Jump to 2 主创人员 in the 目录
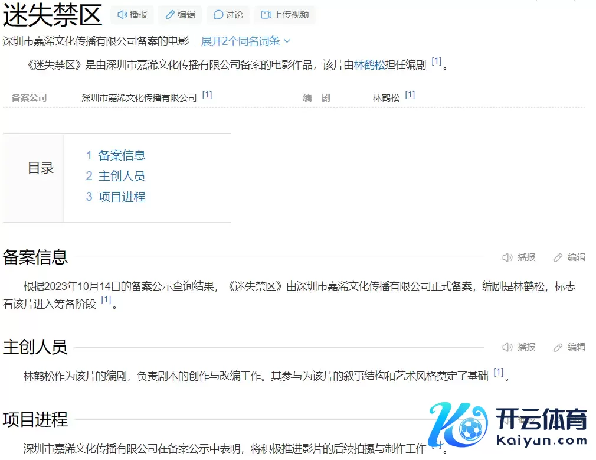This screenshot has height=460, width=596. click(116, 176)
